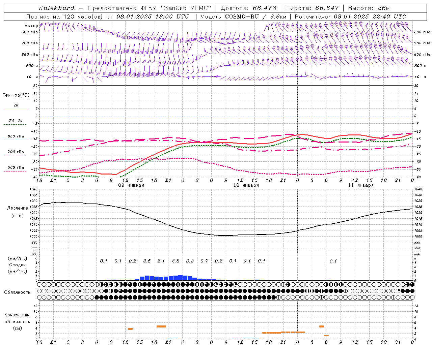Click forecast period text Прогноз на 120 часа(ов)
Viewport: 432px width, 345px height.
coord(65,17)
